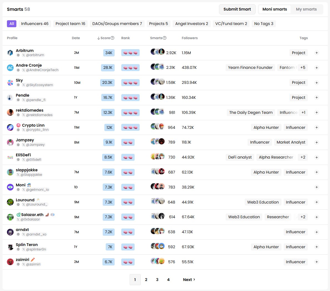Filter by DAOs/Groups members 7
Screen dimensions: 330x291
point(117,24)
